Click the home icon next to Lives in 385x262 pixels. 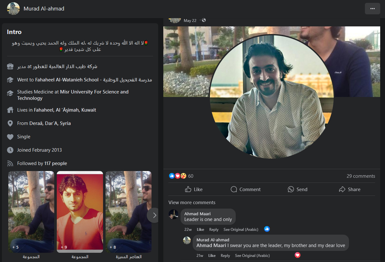[10, 110]
